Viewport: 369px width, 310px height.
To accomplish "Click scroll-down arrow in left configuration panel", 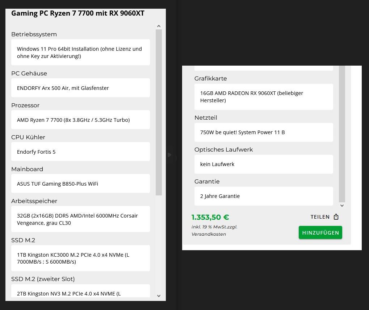I will pos(159,295).
